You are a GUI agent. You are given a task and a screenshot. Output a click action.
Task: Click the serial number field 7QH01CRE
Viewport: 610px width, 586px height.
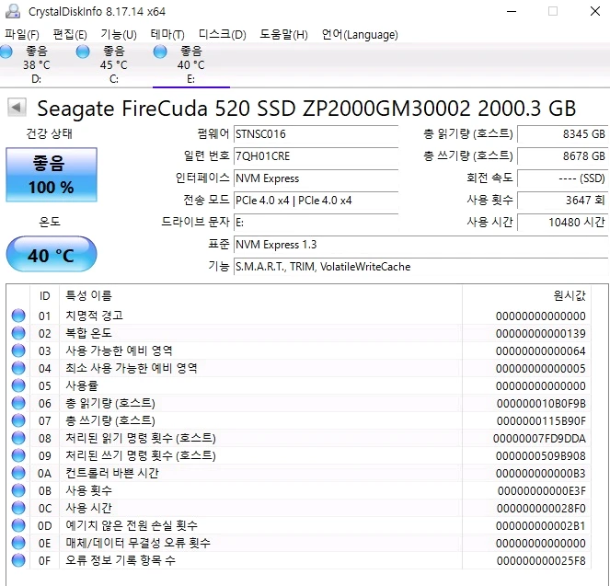[x=316, y=156]
